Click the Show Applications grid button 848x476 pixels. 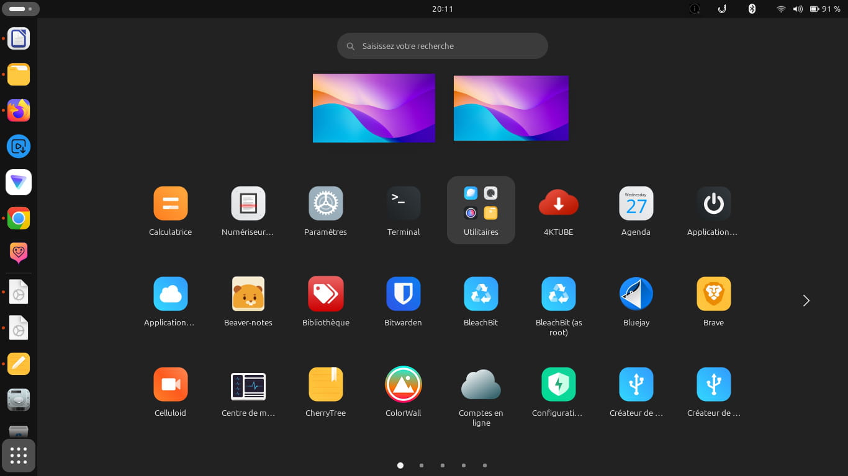19,456
